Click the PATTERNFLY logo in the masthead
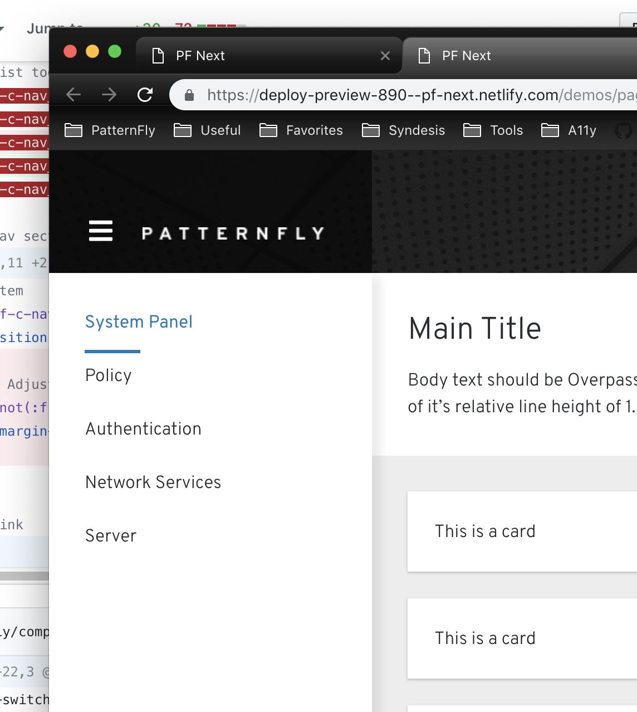The height and width of the screenshot is (712, 637). click(233, 232)
